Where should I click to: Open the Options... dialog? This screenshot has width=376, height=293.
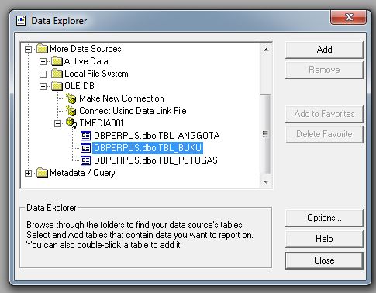click(x=324, y=218)
